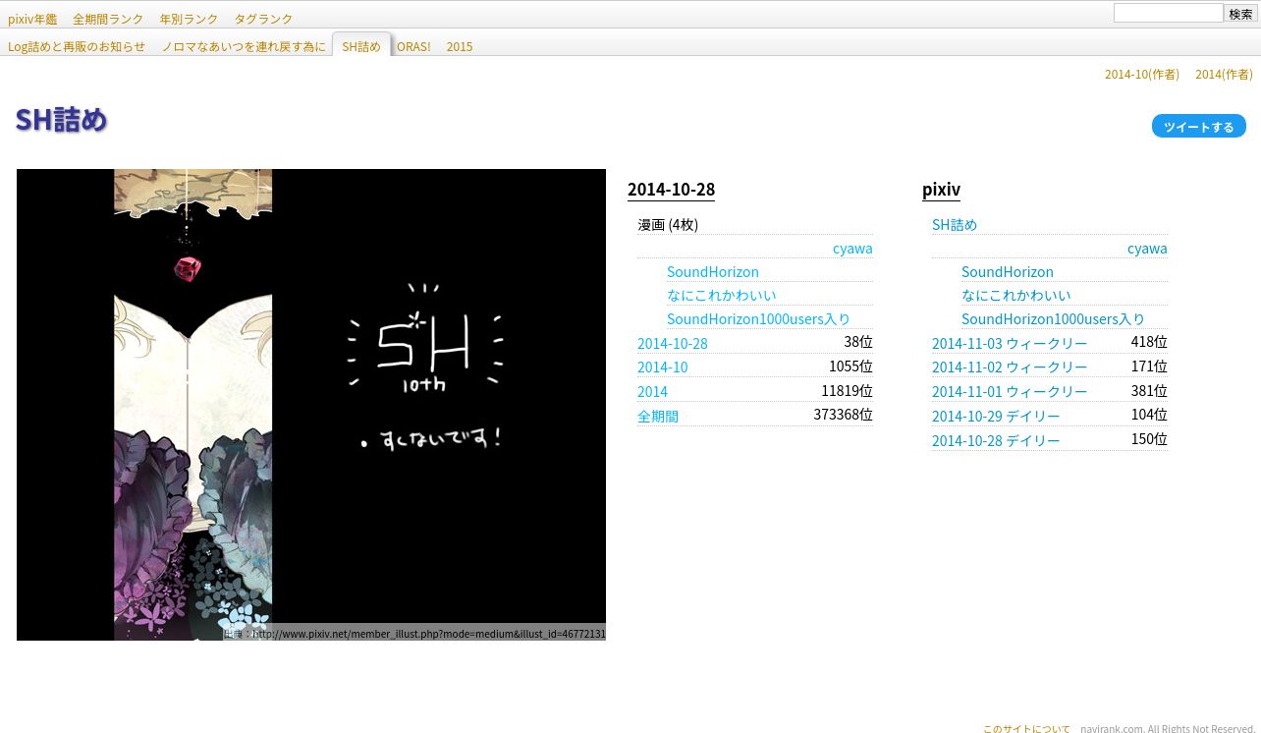Click the 1055位 rank value
This screenshot has height=733, width=1261.
[850, 366]
